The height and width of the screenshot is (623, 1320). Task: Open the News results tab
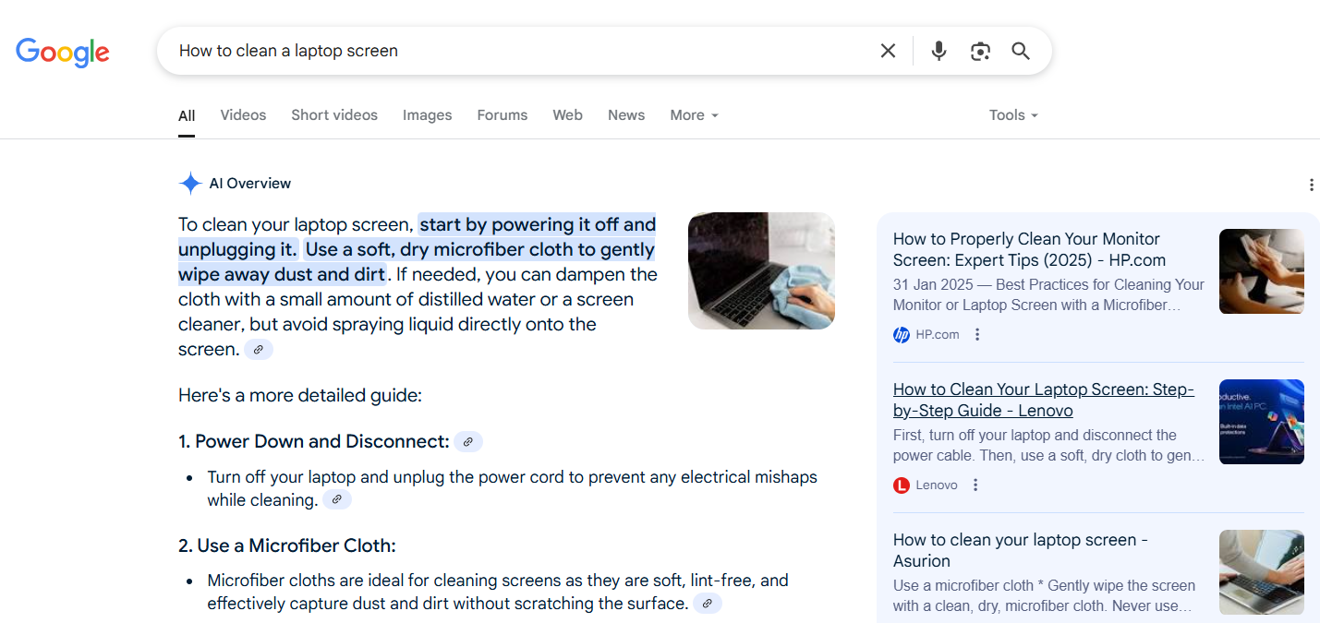click(626, 114)
